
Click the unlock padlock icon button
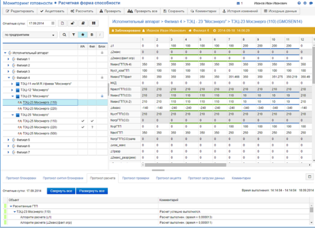click(x=72, y=23)
